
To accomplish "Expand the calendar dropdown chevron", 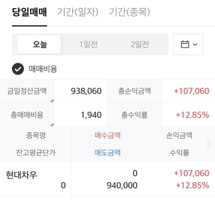I will click(x=195, y=45).
